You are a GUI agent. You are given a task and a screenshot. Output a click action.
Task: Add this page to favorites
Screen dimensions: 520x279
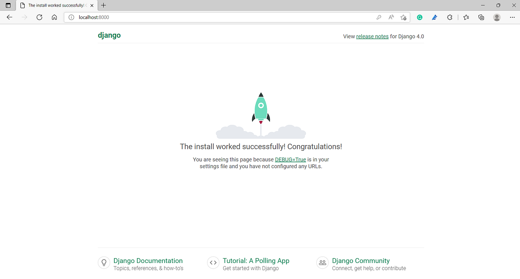[x=403, y=17]
